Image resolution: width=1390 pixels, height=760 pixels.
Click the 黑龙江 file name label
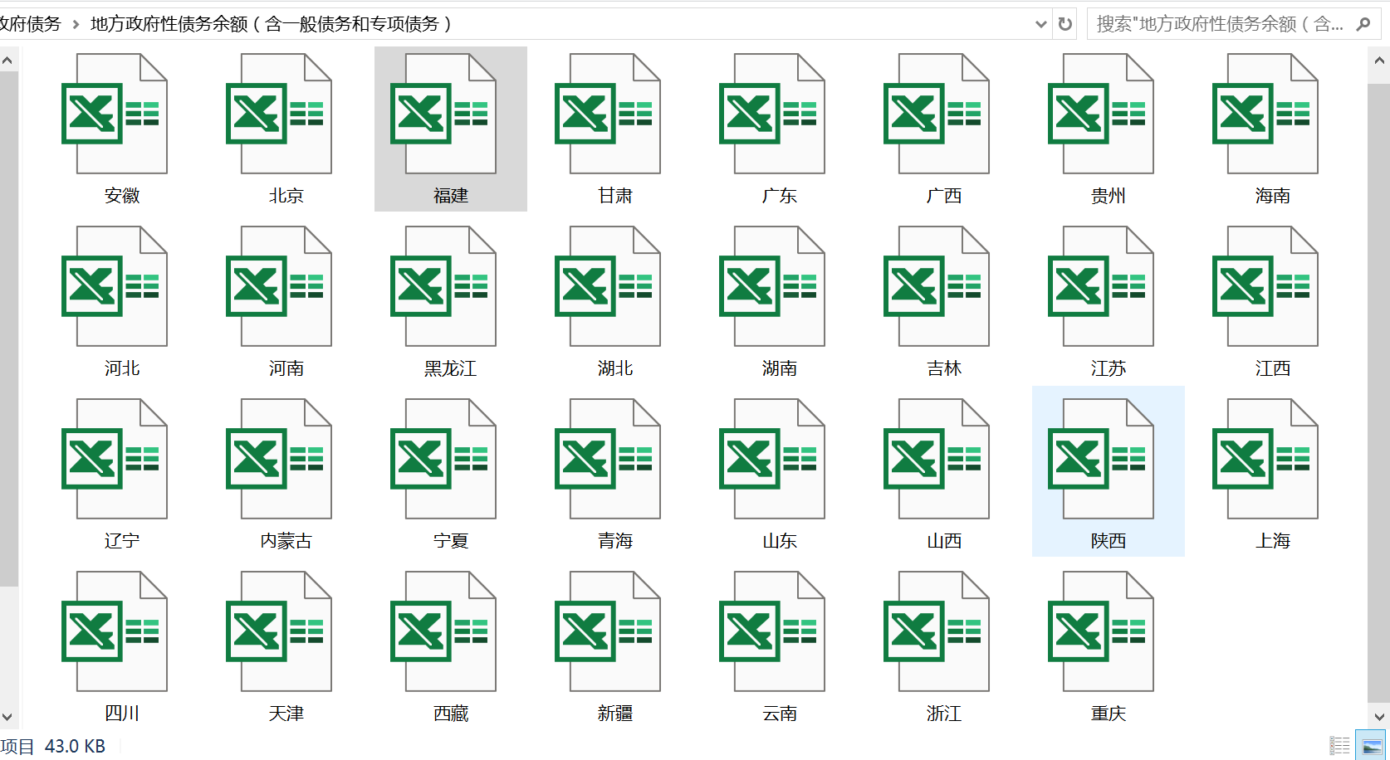pyautogui.click(x=451, y=368)
